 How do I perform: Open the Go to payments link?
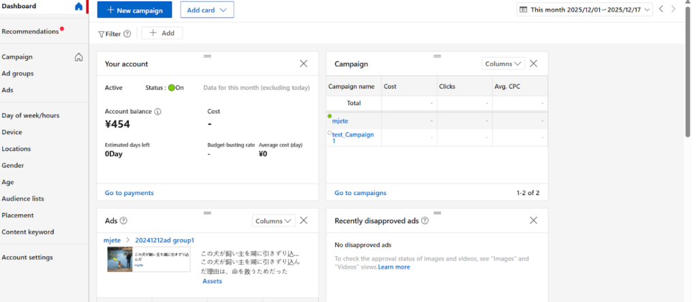click(129, 193)
